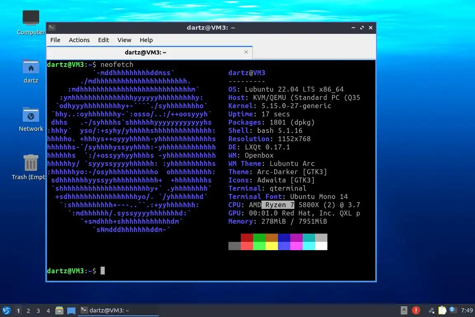Open the Actions menu in qterminal

79,40
